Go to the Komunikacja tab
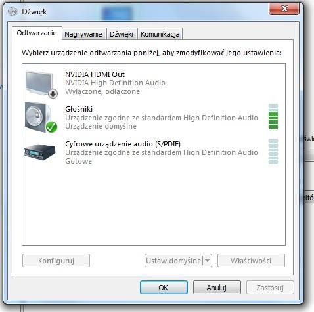 pyautogui.click(x=160, y=34)
